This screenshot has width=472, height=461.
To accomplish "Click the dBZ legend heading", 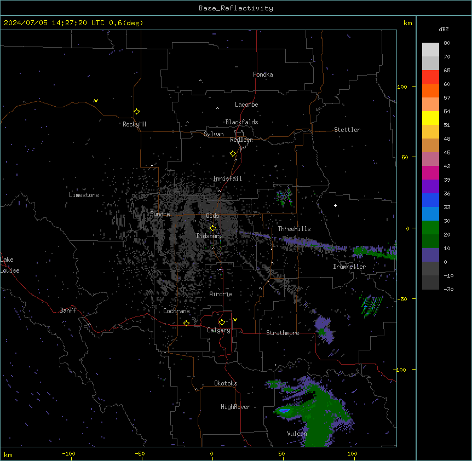I will click(444, 29).
